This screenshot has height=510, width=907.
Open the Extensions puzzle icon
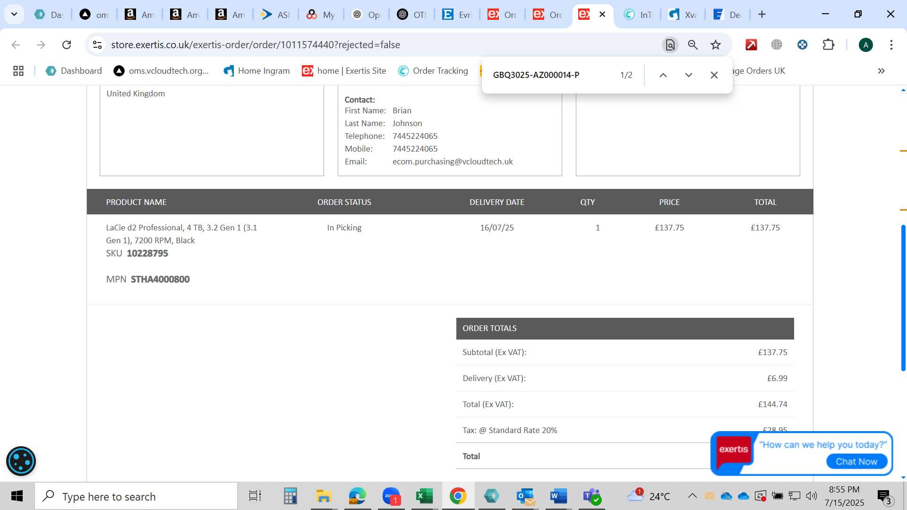(x=828, y=45)
